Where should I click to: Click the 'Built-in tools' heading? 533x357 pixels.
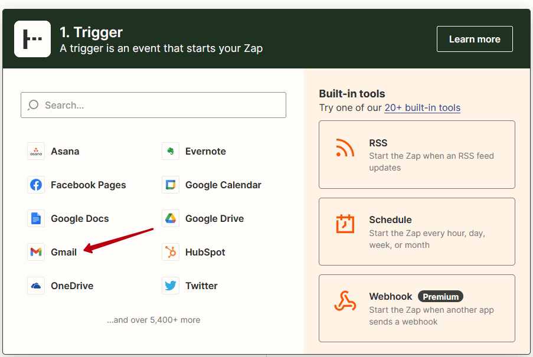point(352,94)
